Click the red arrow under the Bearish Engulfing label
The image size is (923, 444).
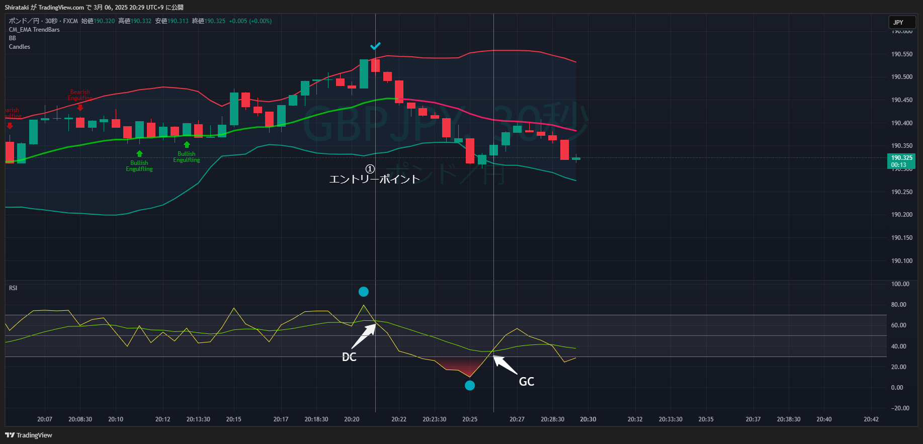(x=80, y=107)
